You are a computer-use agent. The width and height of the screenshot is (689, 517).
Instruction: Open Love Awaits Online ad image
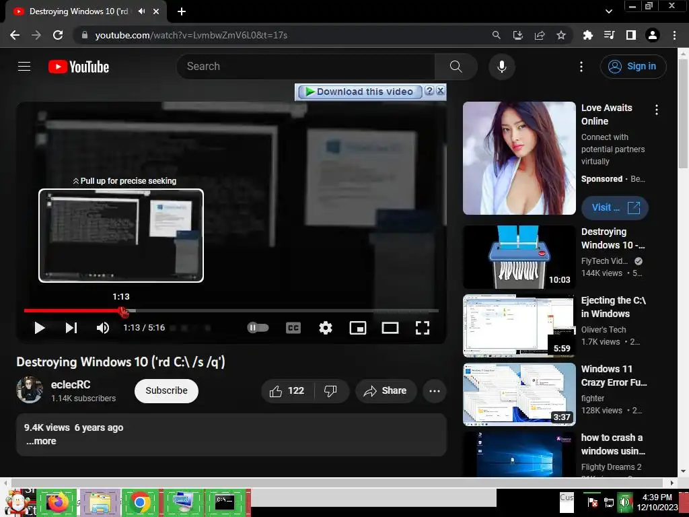pos(519,158)
